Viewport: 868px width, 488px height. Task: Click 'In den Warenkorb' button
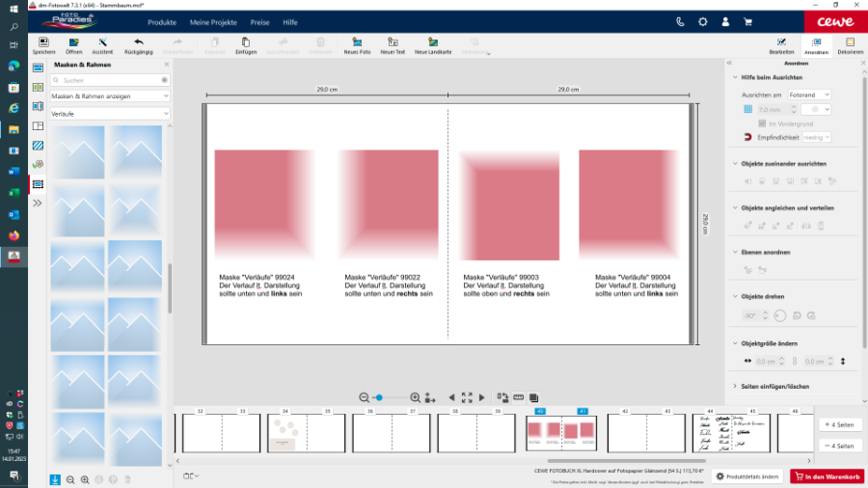point(827,476)
